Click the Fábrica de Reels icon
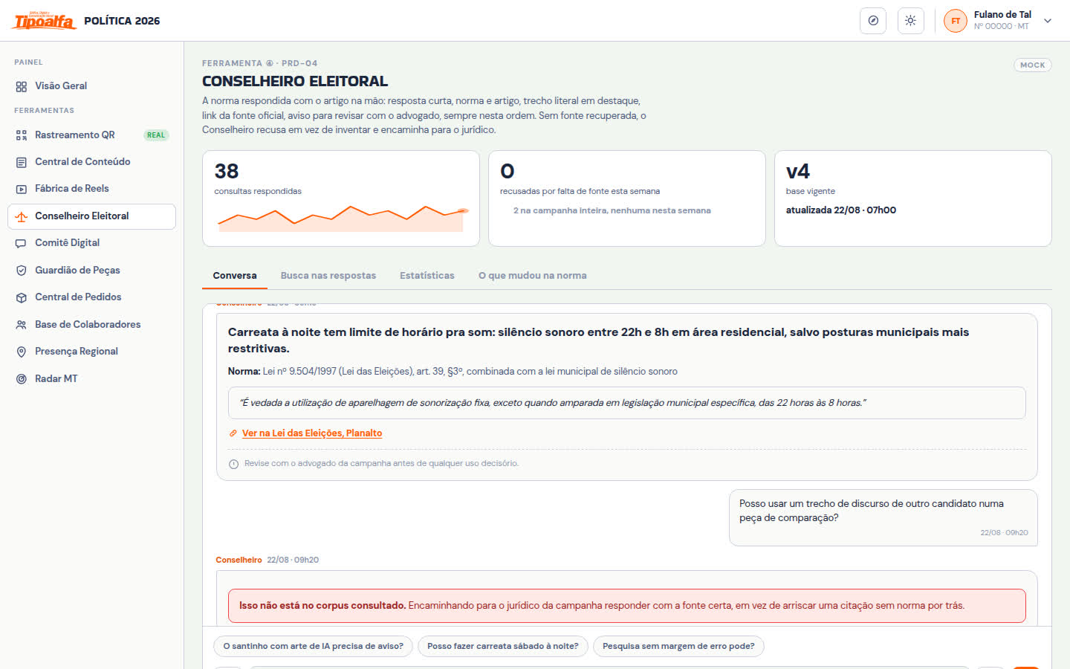 pos(22,189)
